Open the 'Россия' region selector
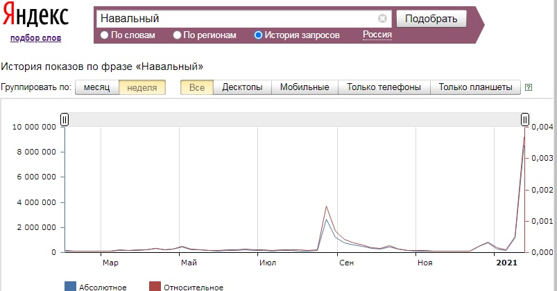 pos(377,35)
